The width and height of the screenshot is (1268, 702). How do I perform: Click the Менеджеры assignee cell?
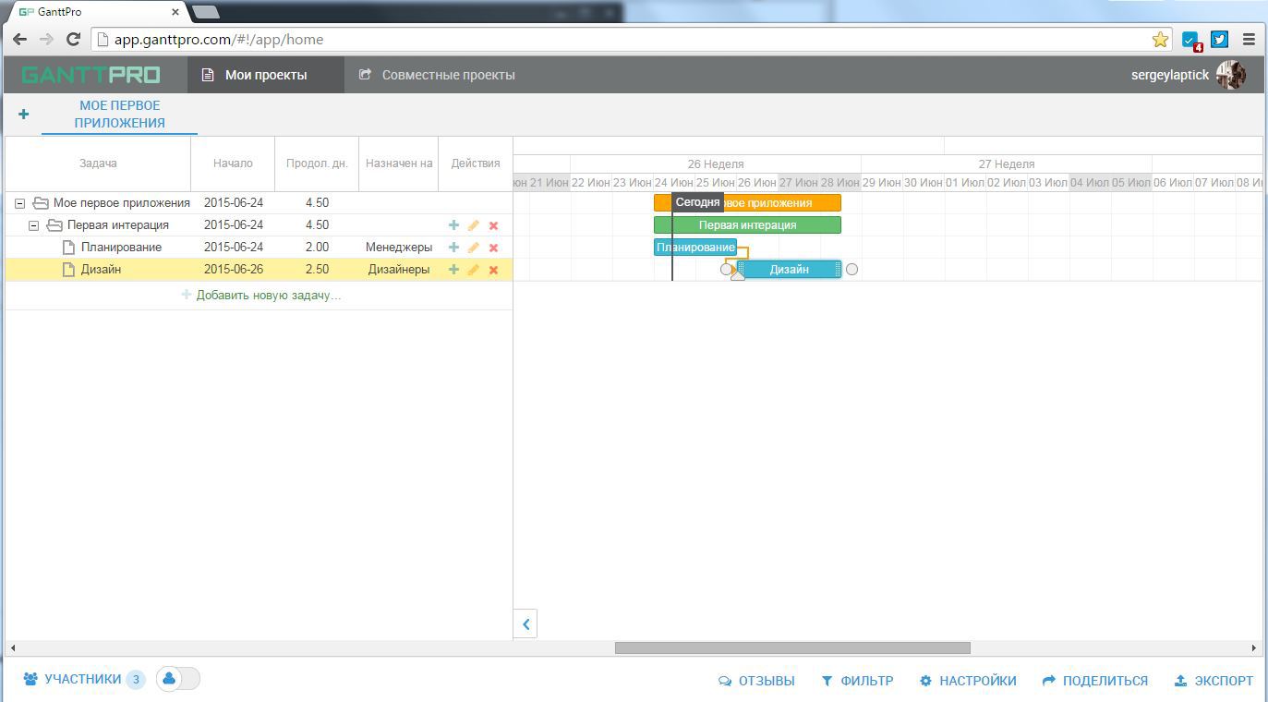tap(399, 247)
